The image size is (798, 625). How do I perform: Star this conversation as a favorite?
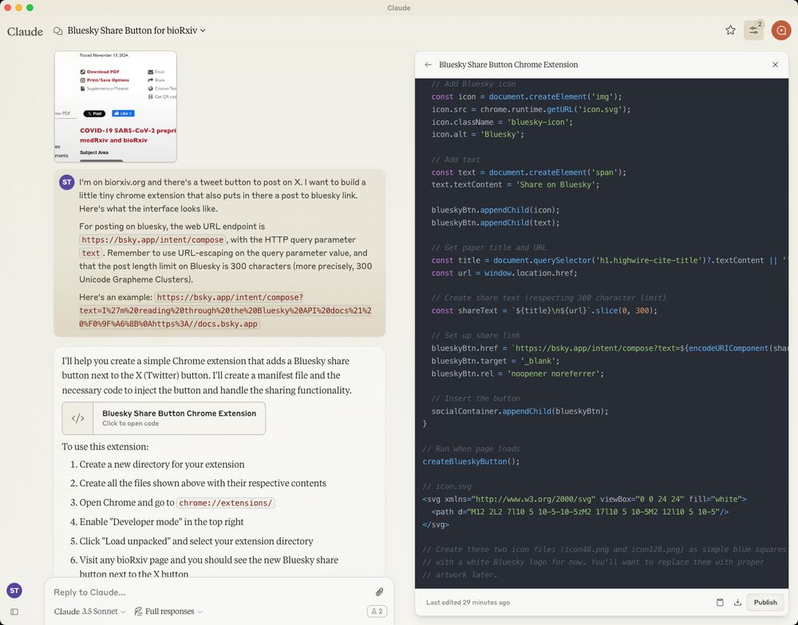(730, 30)
